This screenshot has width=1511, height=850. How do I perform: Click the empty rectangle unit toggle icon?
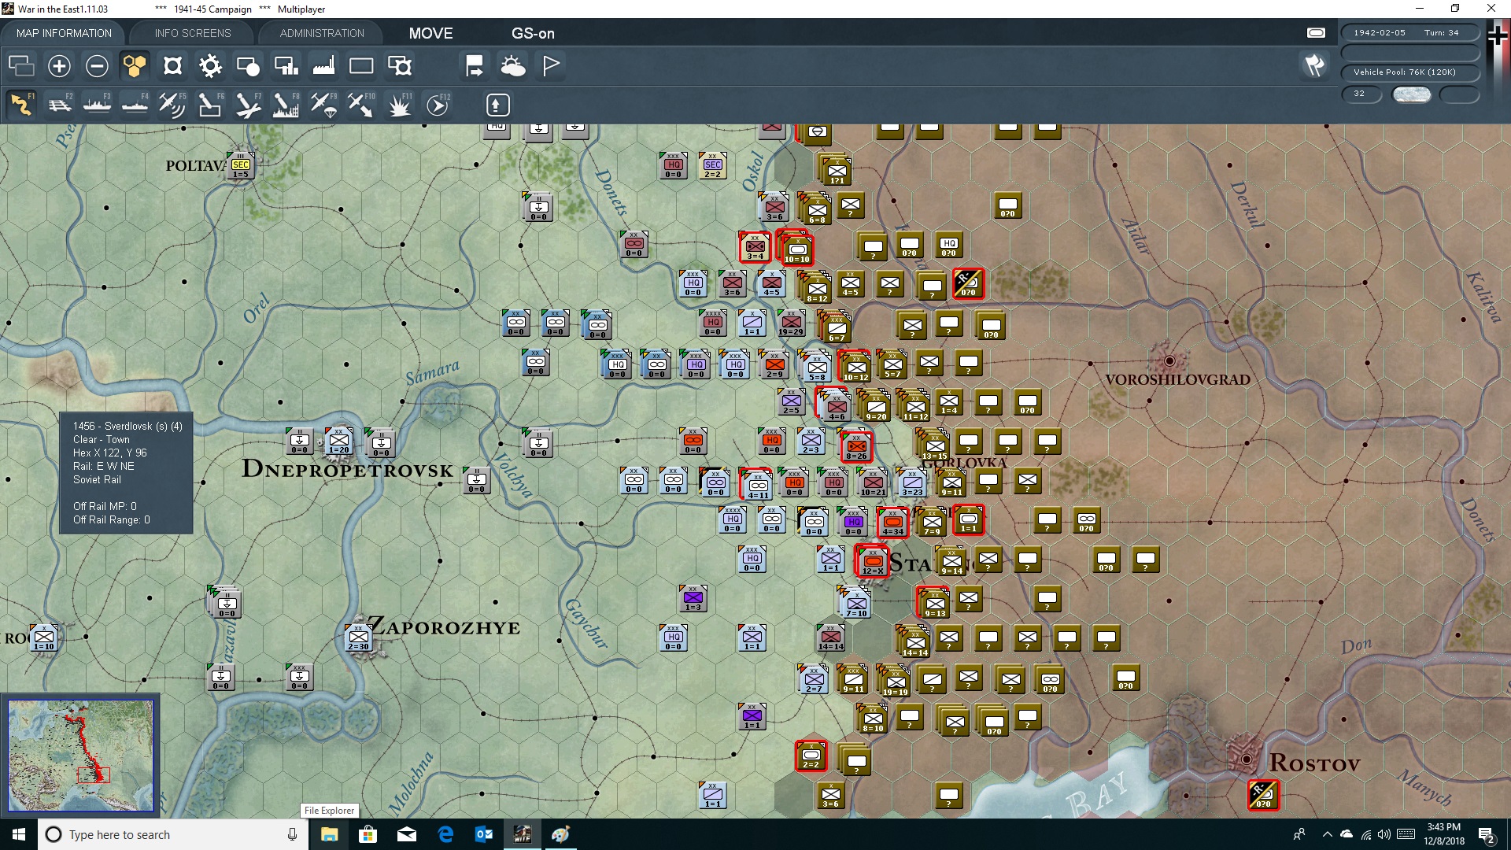pos(361,66)
